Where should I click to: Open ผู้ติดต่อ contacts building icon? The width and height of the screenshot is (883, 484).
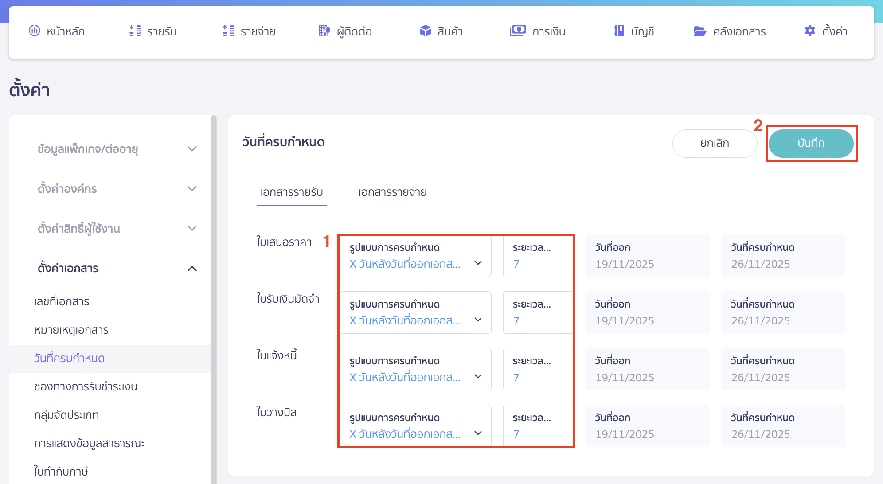tap(324, 31)
